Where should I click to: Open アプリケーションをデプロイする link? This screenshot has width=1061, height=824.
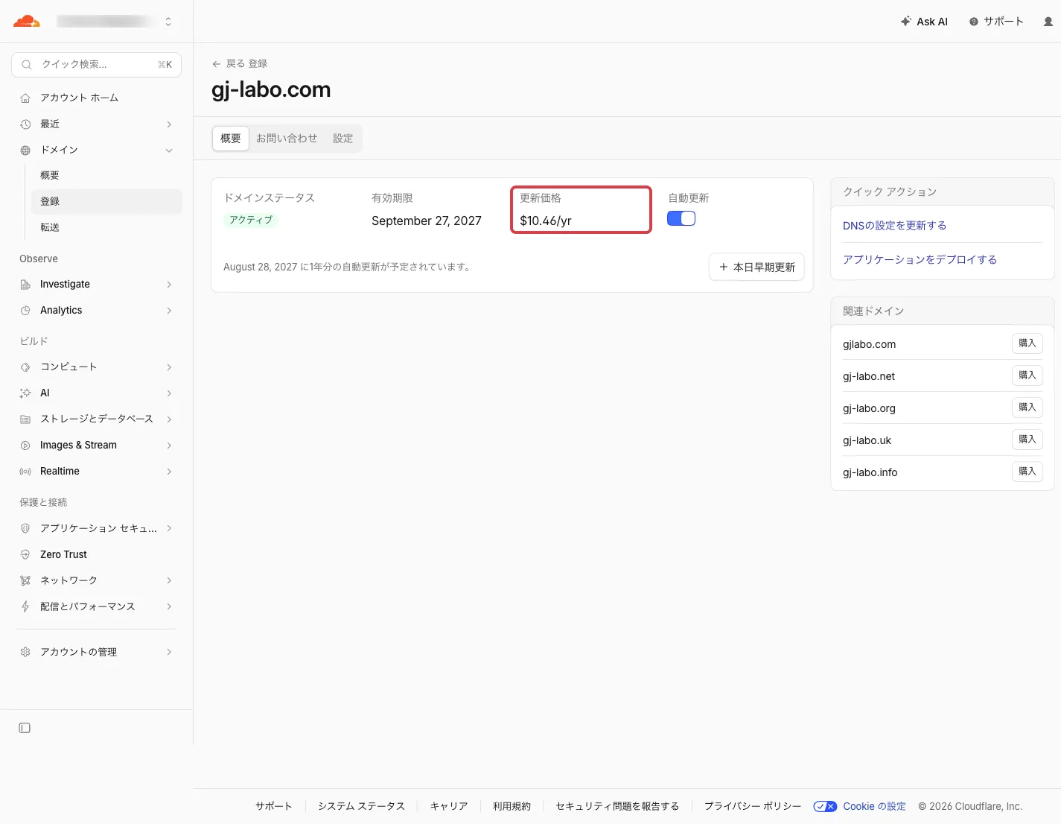[920, 259]
